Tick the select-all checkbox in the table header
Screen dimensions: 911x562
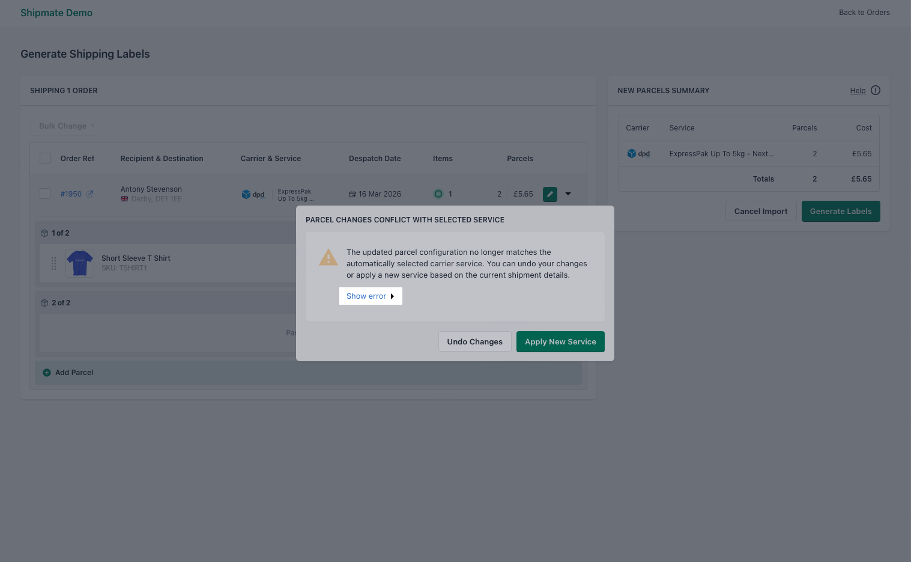45,157
